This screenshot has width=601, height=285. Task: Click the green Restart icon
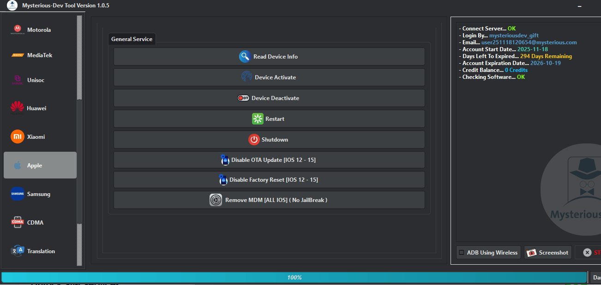pos(257,119)
